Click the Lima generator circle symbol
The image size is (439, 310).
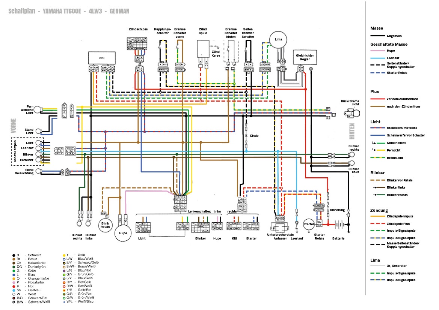point(278,39)
